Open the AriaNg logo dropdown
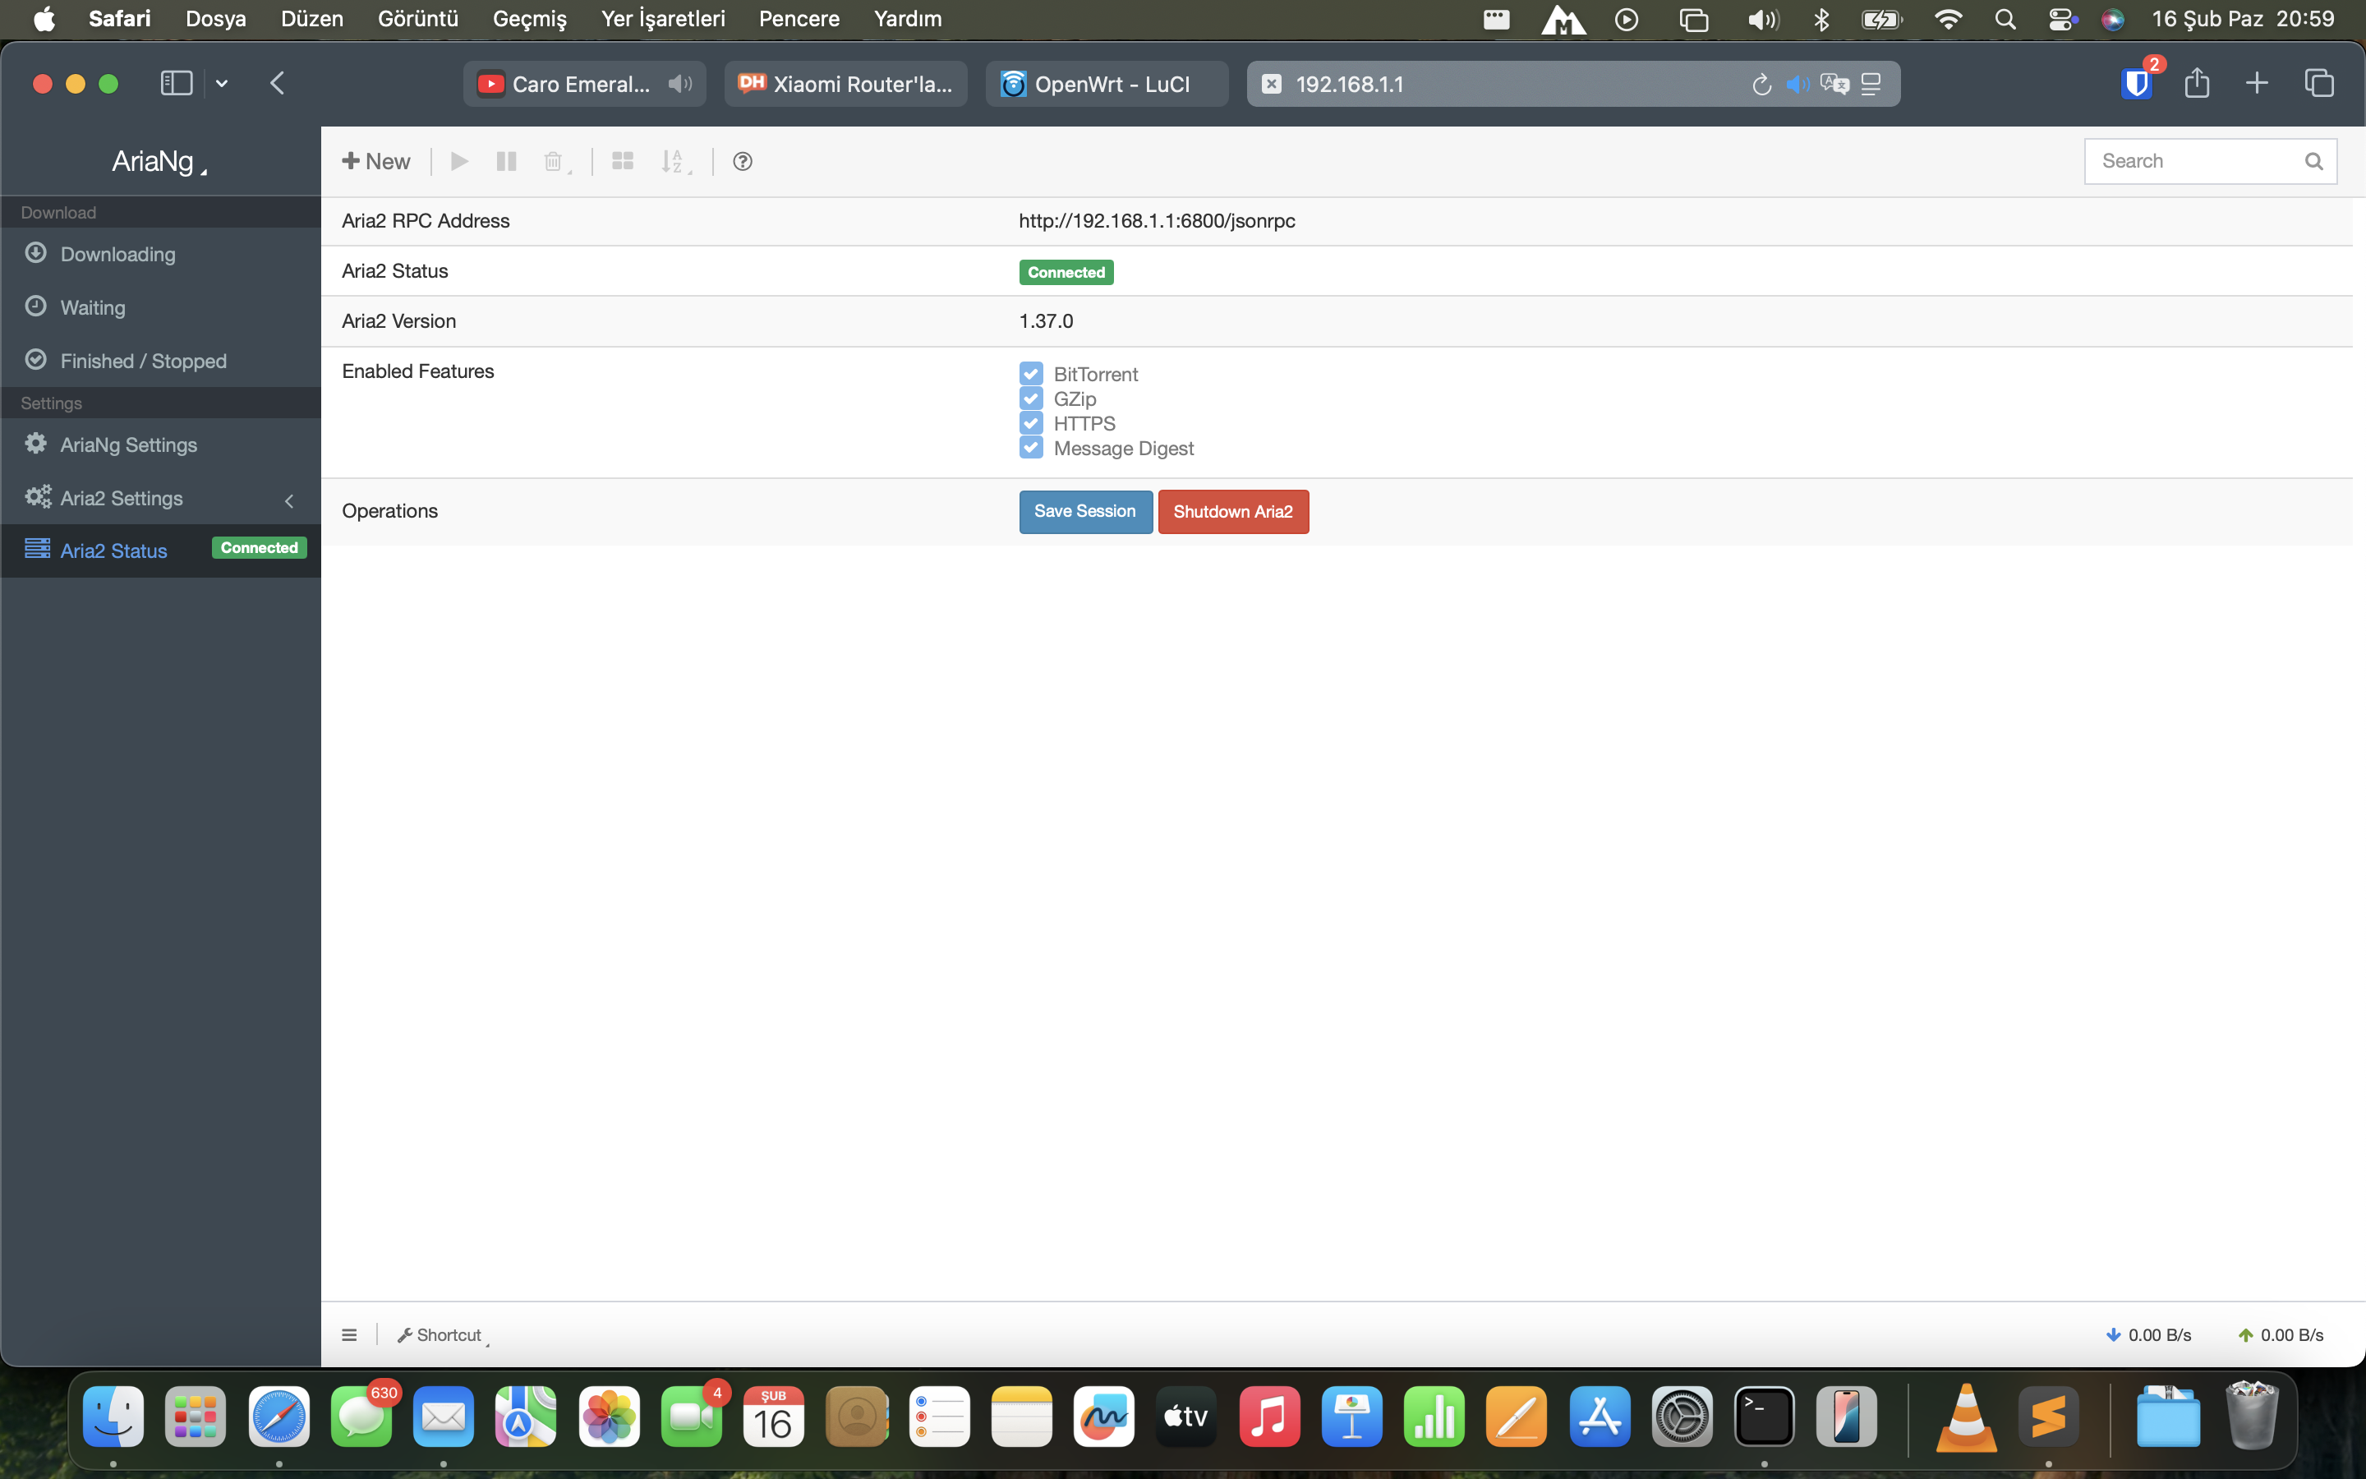The image size is (2366, 1479). 159,161
